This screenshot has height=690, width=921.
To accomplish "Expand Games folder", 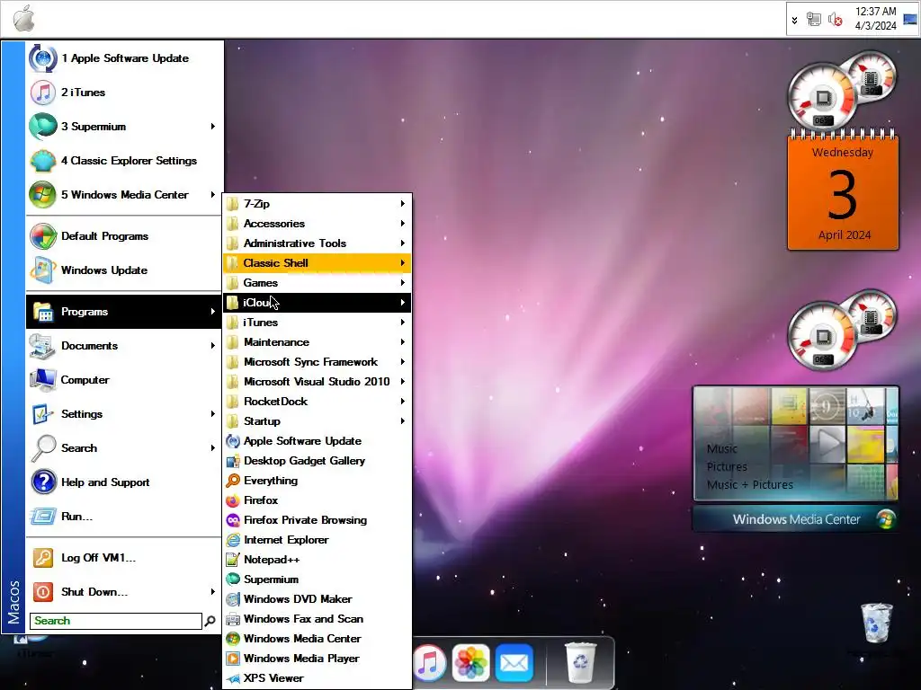I will pos(317,283).
